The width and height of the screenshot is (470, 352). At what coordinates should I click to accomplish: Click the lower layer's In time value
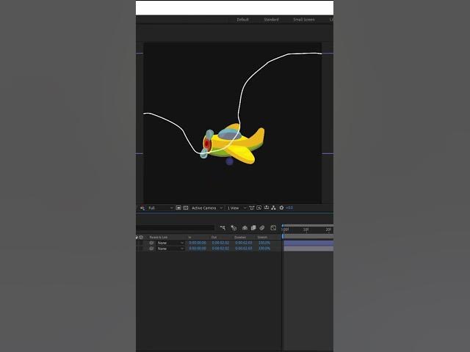[198, 249]
